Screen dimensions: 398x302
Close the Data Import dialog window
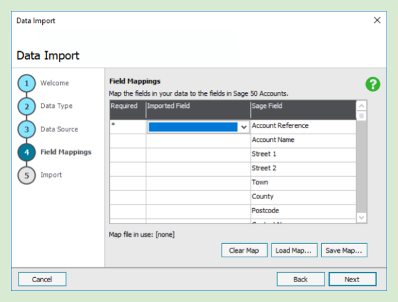[377, 20]
